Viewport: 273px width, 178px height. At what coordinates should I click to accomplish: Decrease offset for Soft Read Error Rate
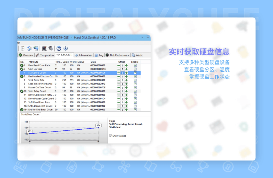point(118,102)
